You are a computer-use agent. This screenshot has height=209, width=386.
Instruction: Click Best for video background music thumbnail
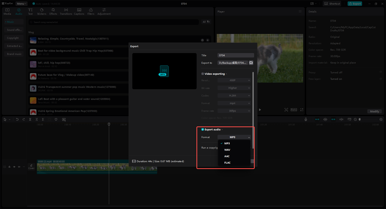33,52
